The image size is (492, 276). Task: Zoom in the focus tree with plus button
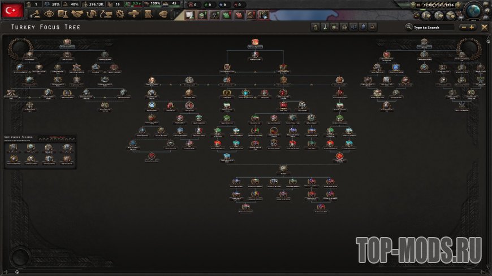(x=472, y=27)
